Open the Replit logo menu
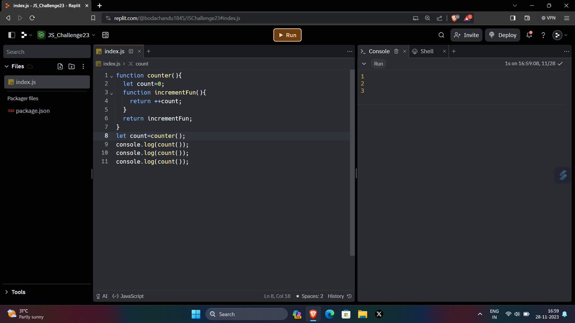This screenshot has width=575, height=323. (x=26, y=35)
